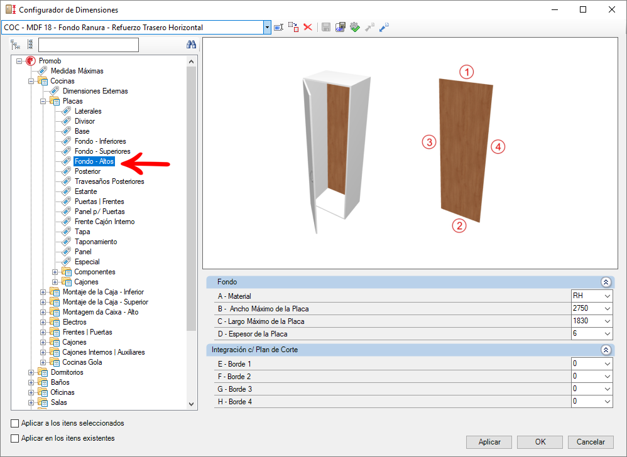Image resolution: width=627 pixels, height=457 pixels.
Task: Click the save all configurations icon
Action: coord(341,27)
